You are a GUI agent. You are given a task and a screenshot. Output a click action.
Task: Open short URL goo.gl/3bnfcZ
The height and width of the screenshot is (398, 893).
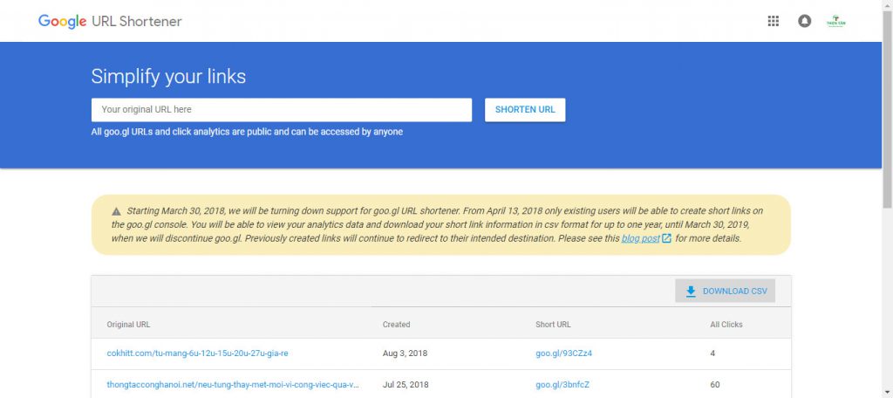tap(562, 384)
